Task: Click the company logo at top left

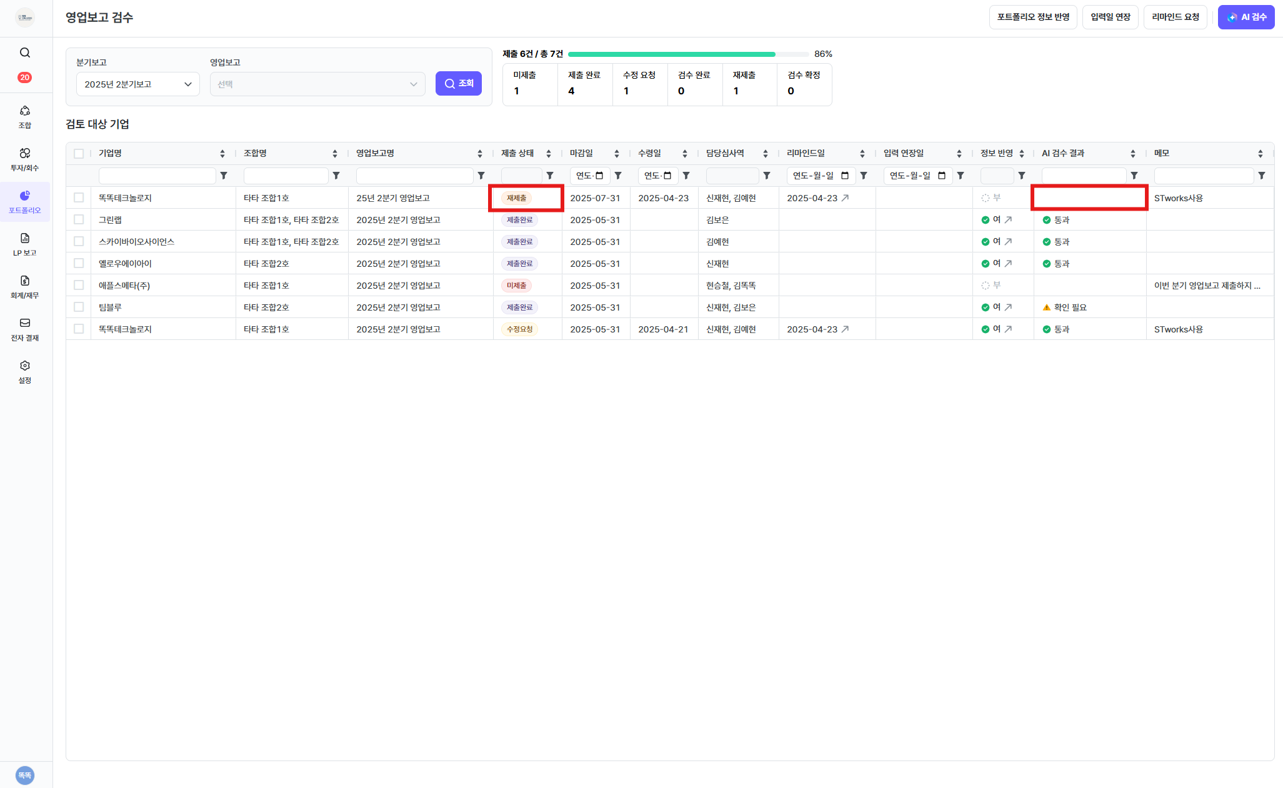Action: [25, 17]
